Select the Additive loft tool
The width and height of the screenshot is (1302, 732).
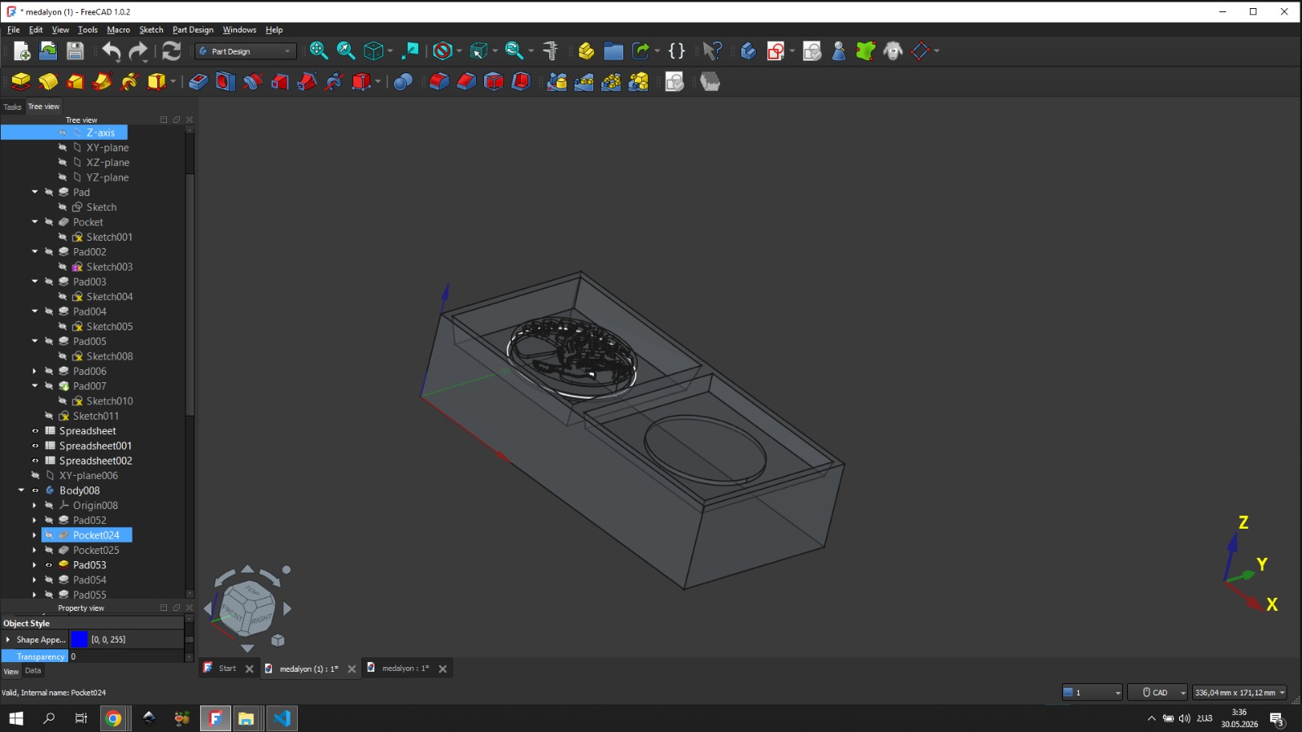75,81
